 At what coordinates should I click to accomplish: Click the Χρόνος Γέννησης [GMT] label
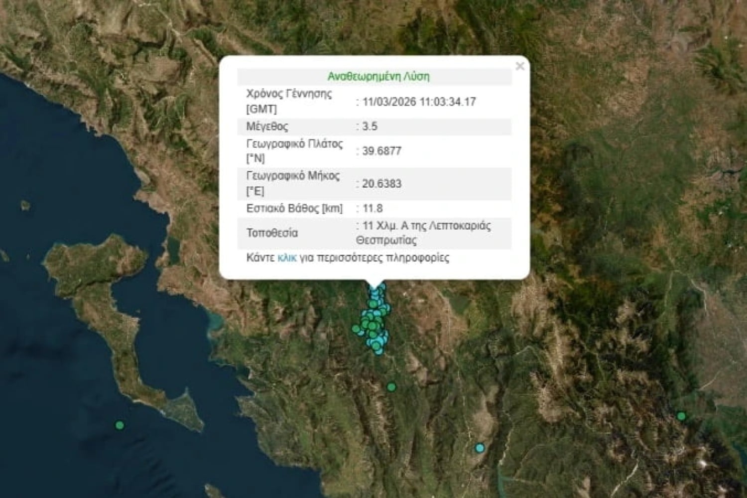tap(289, 101)
